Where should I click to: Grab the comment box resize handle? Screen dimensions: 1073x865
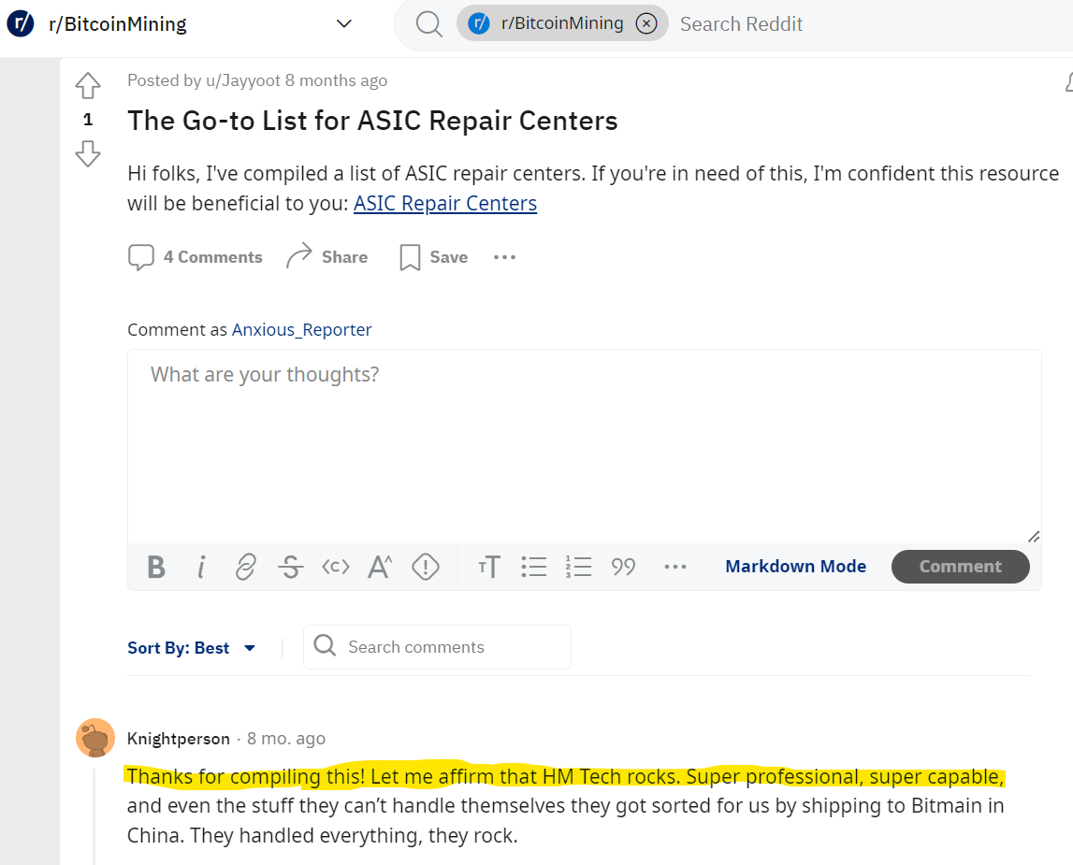(x=1034, y=537)
